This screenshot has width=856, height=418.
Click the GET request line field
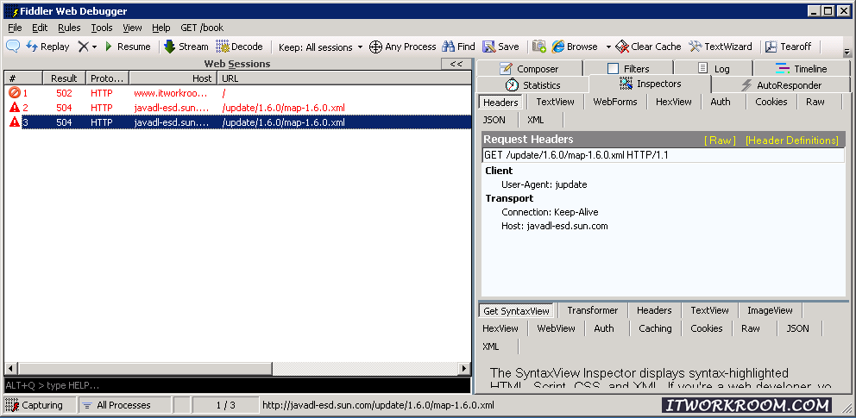(664, 155)
